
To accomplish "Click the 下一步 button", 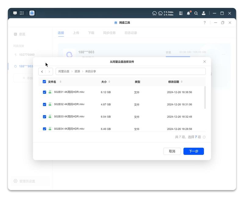I will click(x=194, y=151).
